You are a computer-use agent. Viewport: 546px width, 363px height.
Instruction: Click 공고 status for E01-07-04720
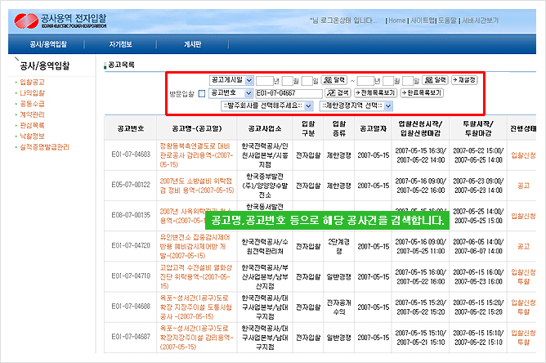pyautogui.click(x=523, y=247)
